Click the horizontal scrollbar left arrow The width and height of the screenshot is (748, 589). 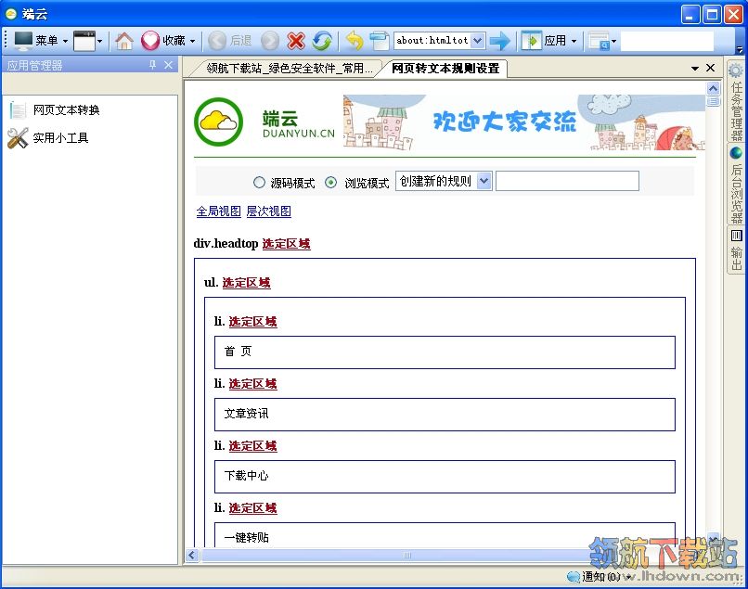[192, 555]
